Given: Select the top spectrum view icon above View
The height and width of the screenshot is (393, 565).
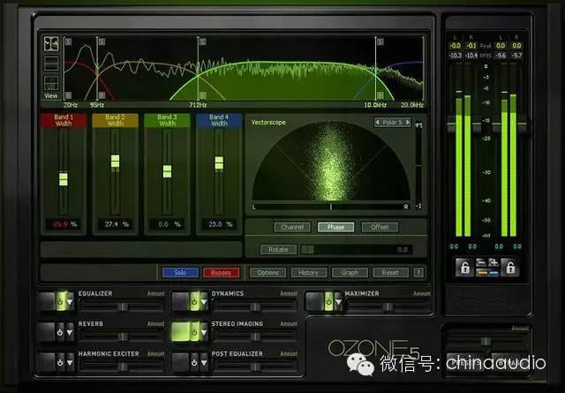Looking at the screenshot, I should [51, 44].
